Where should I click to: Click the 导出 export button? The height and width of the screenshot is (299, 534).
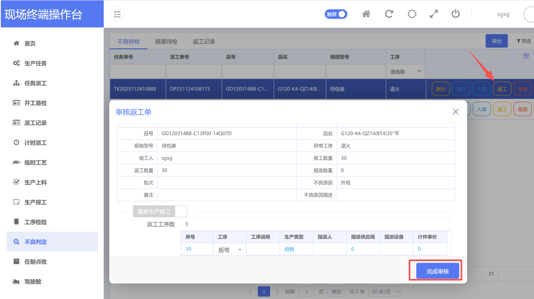coord(496,41)
